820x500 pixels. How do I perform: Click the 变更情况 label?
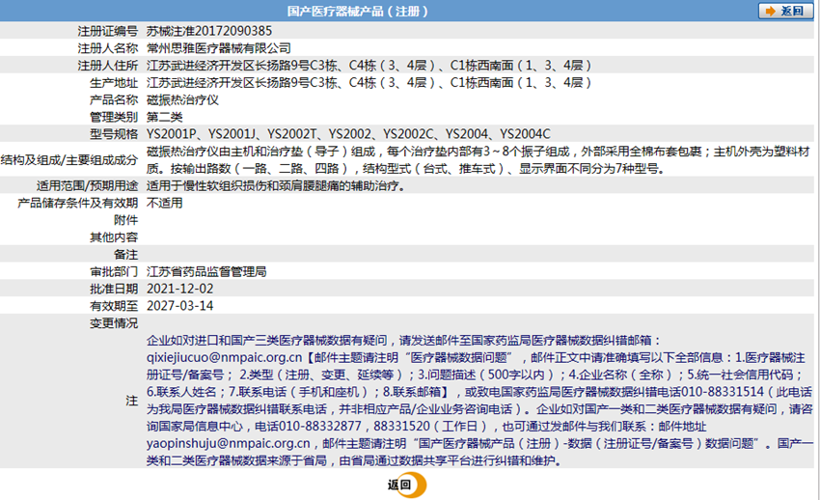pyautogui.click(x=114, y=323)
